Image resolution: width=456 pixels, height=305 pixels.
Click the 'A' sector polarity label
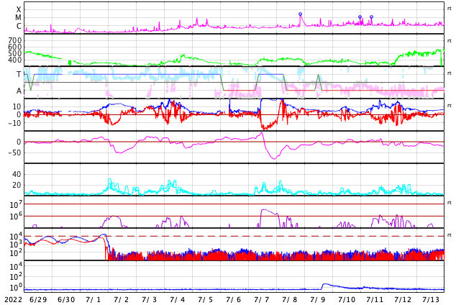pos(19,91)
